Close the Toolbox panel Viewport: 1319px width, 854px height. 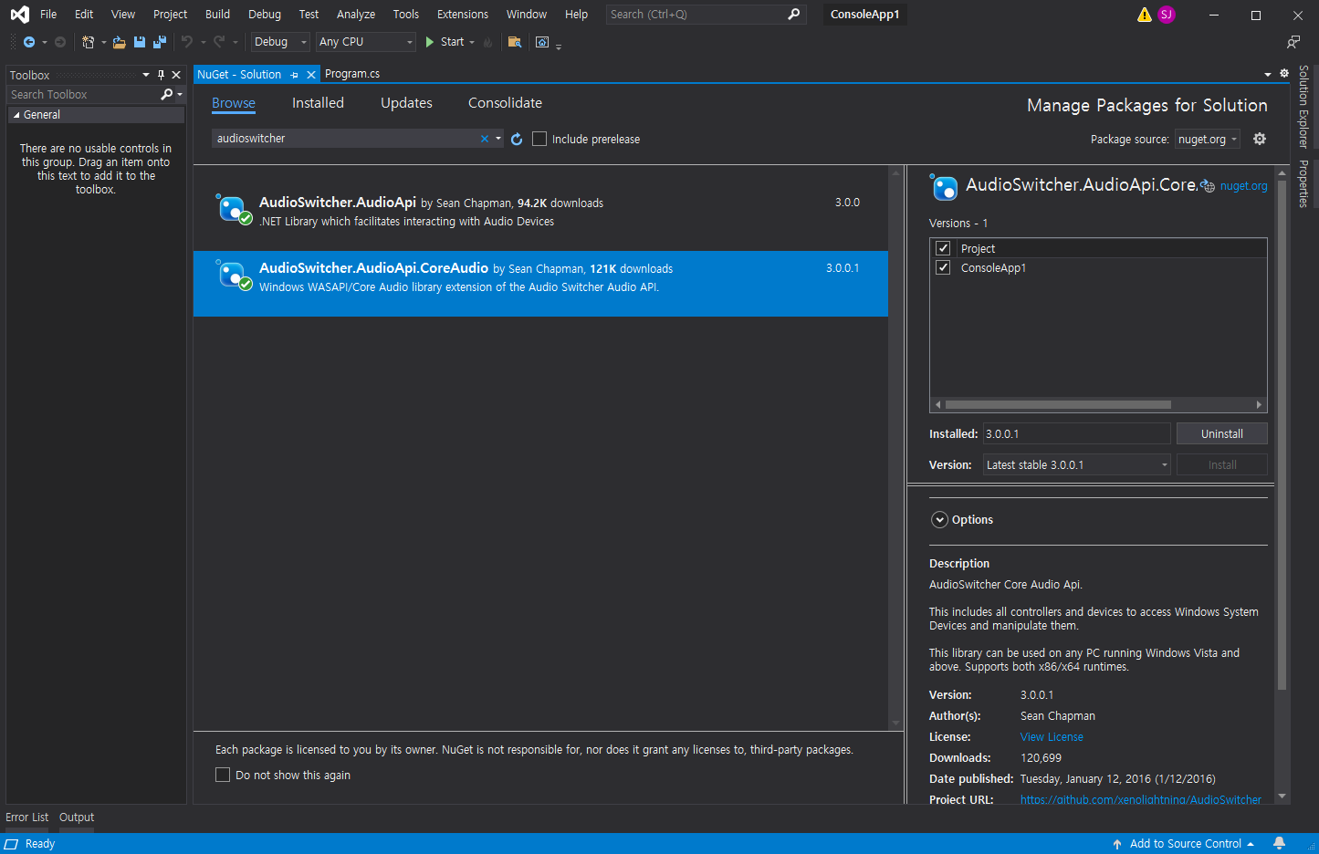(176, 75)
